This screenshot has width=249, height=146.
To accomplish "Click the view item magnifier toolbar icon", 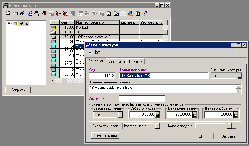I will click(x=30, y=13).
